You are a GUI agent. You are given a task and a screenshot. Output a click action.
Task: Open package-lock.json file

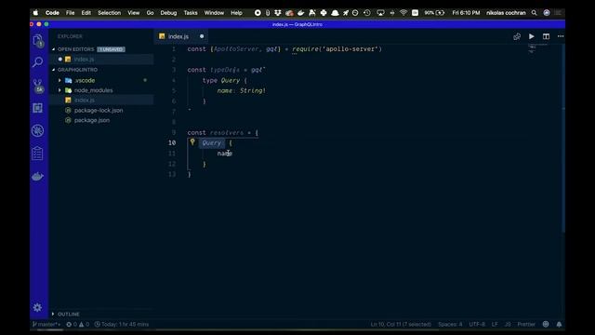99,110
